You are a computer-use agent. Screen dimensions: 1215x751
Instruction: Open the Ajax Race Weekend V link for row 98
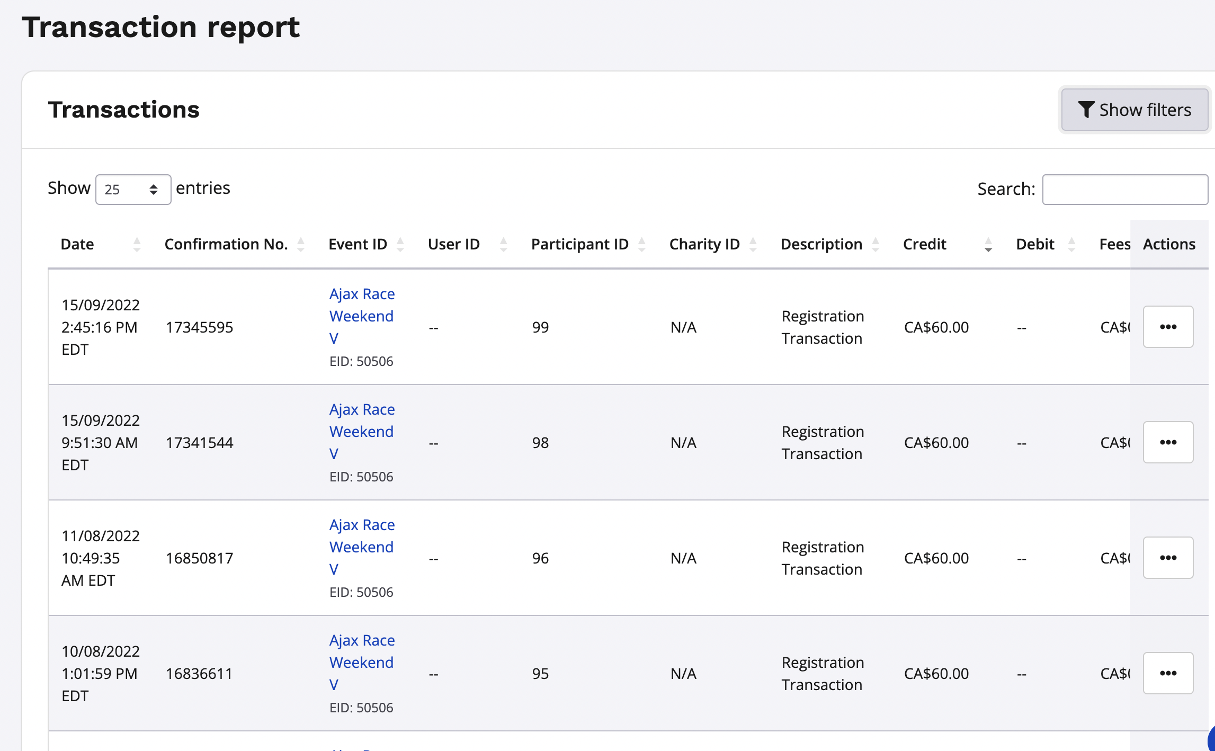tap(362, 431)
